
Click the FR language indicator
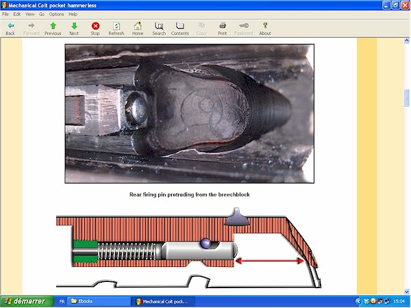point(62,301)
